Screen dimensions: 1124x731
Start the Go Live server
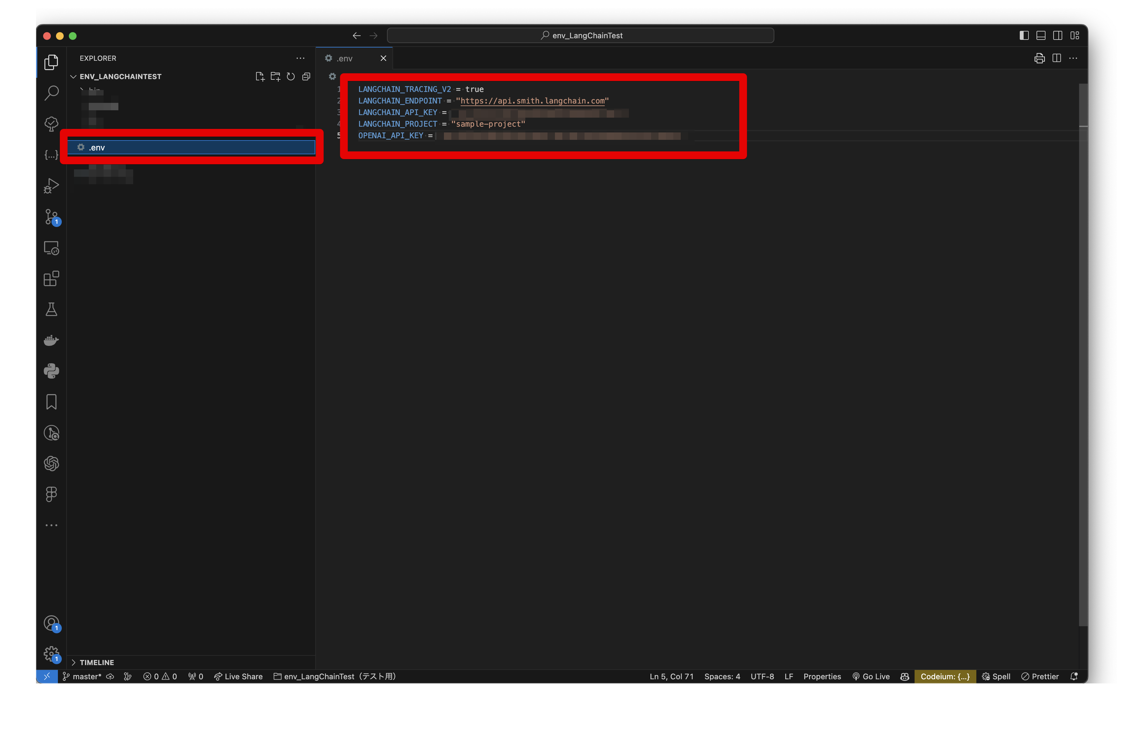click(x=871, y=676)
